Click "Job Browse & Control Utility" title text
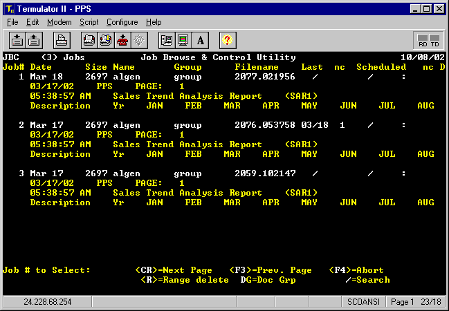The height and width of the screenshot is (311, 449). pos(218,57)
